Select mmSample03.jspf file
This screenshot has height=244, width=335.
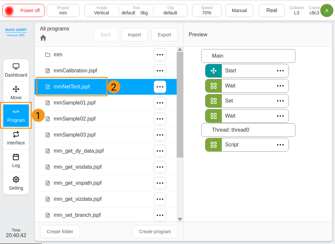coord(106,135)
